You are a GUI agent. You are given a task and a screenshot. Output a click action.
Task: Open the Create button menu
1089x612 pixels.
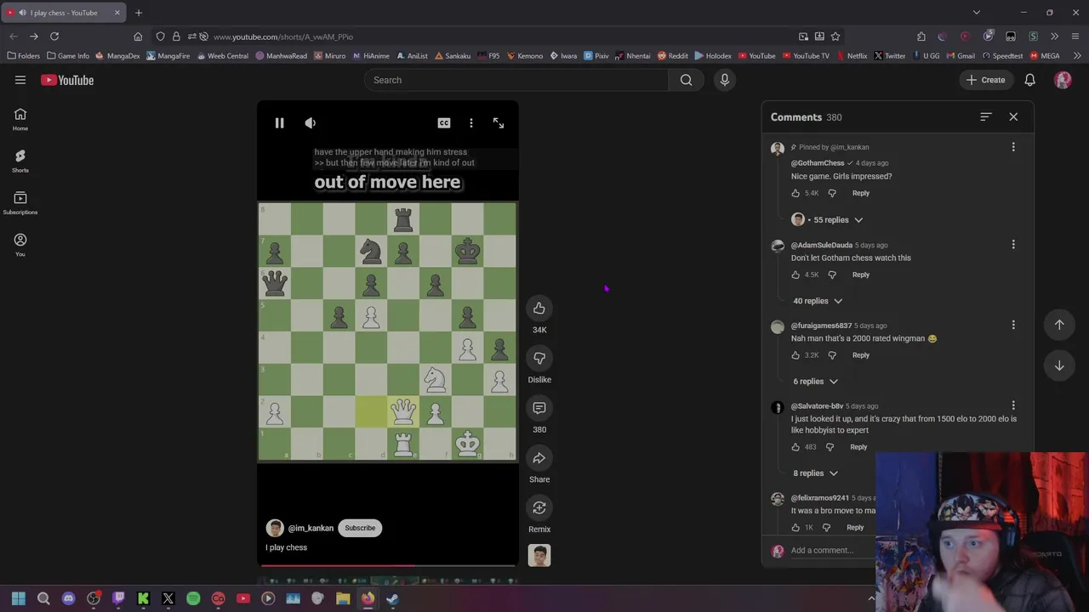(x=985, y=80)
